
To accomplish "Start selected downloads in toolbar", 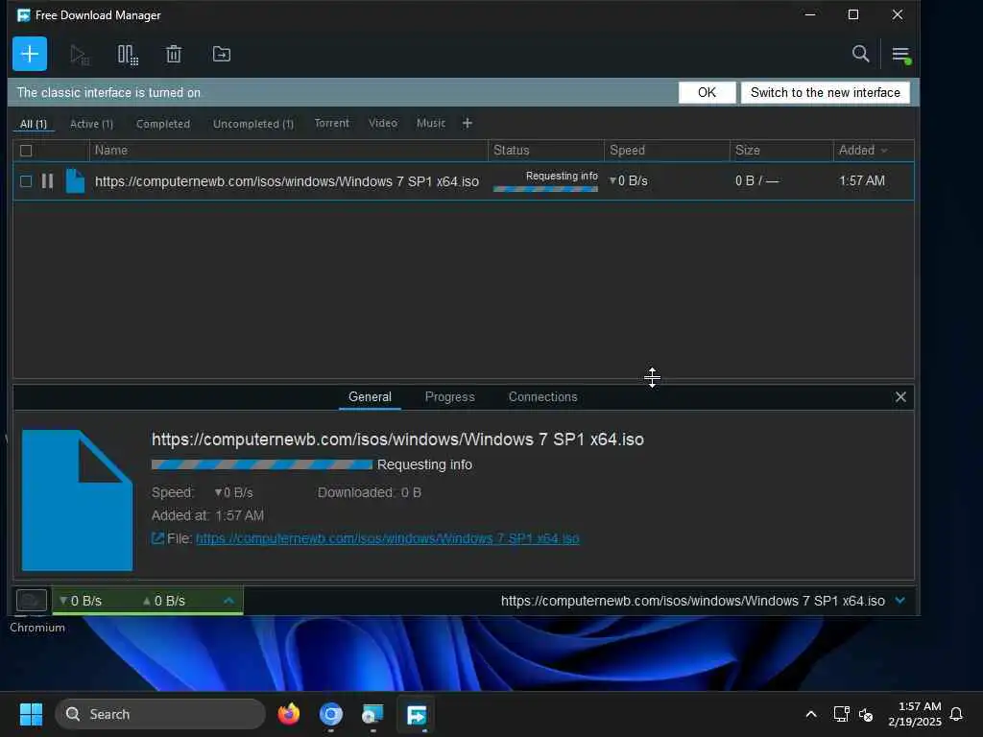I will pos(79,55).
